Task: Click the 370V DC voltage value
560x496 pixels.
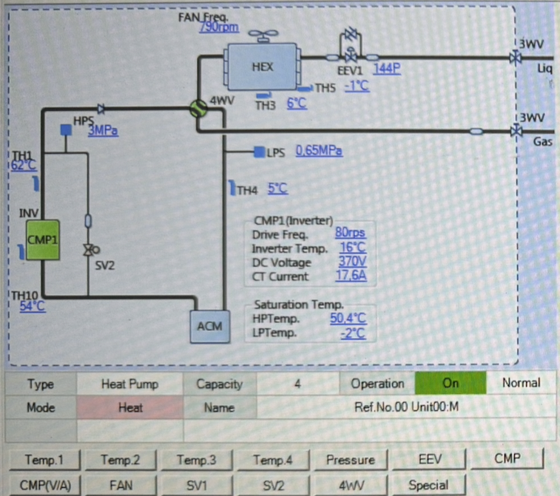Action: [x=352, y=262]
